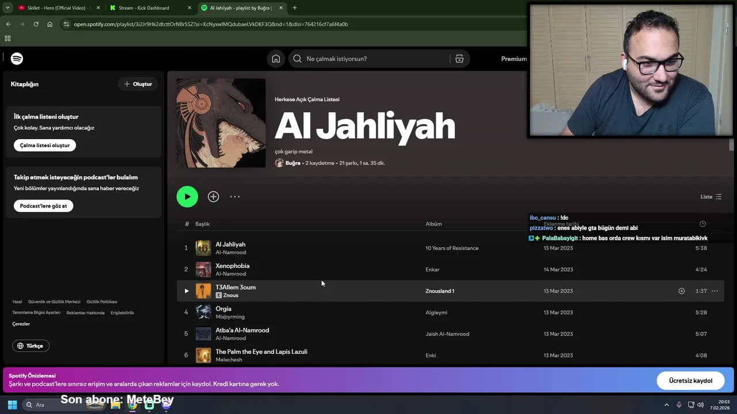Open Güvenlik ve Gizlilik Merkezi link

pos(54,302)
